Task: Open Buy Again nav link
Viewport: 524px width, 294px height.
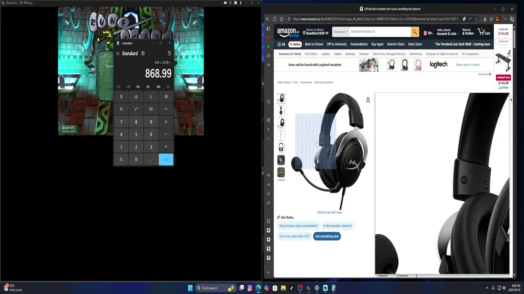Action: pos(377,44)
